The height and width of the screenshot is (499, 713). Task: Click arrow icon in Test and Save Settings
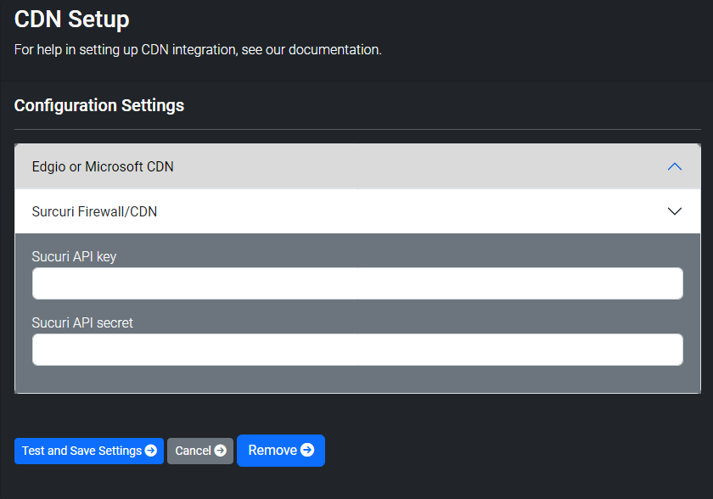150,451
